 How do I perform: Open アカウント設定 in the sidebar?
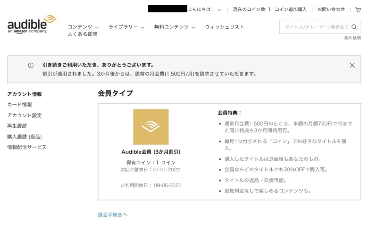24,116
